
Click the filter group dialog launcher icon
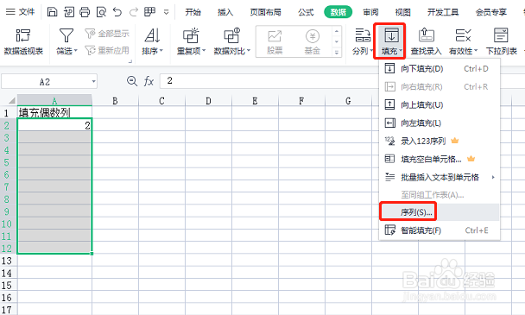point(130,61)
